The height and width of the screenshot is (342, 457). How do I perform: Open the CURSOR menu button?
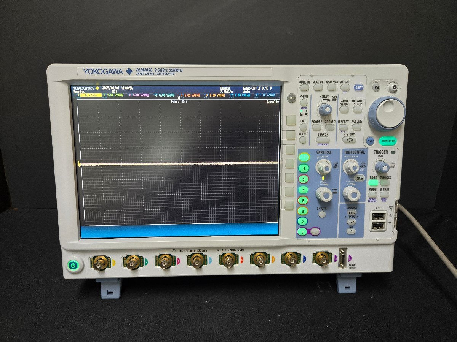coord(304,87)
